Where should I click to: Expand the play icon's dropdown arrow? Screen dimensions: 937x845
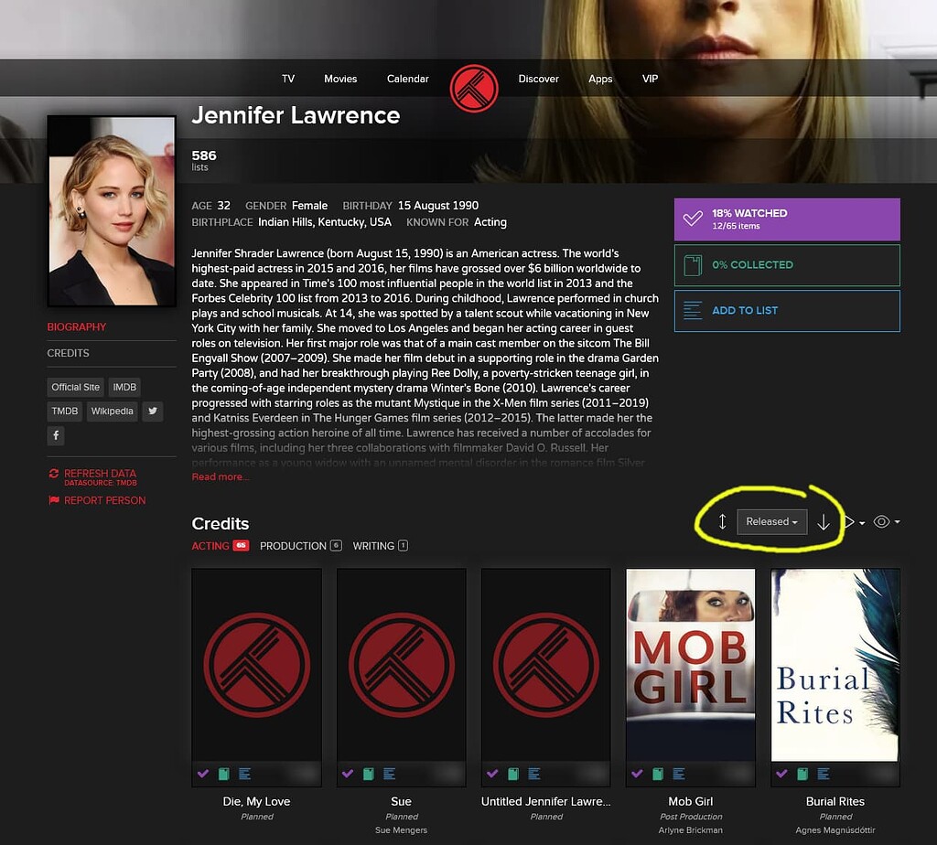tap(861, 523)
